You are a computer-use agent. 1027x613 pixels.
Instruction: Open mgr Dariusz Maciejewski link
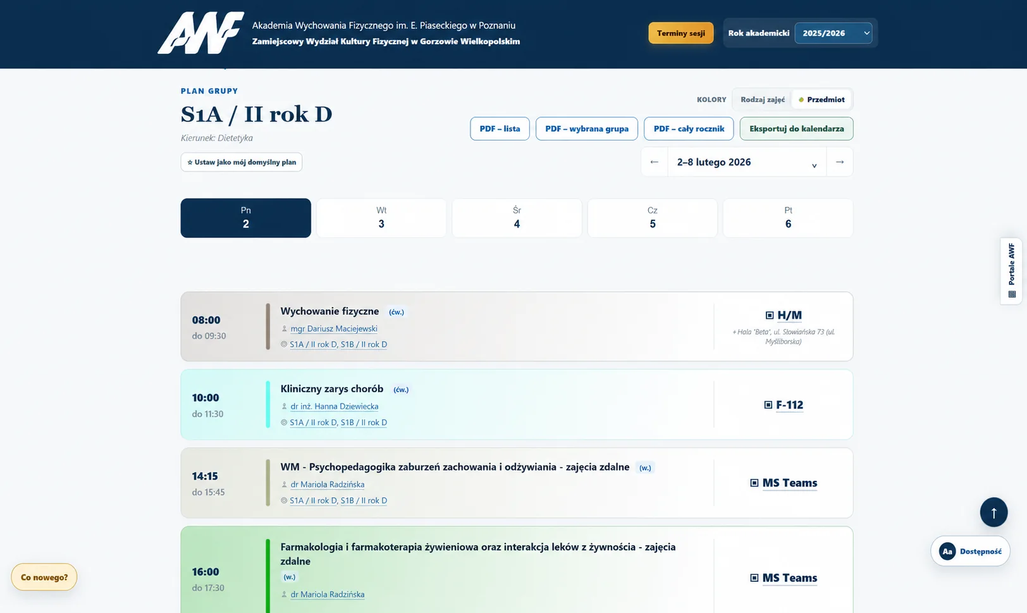click(334, 329)
